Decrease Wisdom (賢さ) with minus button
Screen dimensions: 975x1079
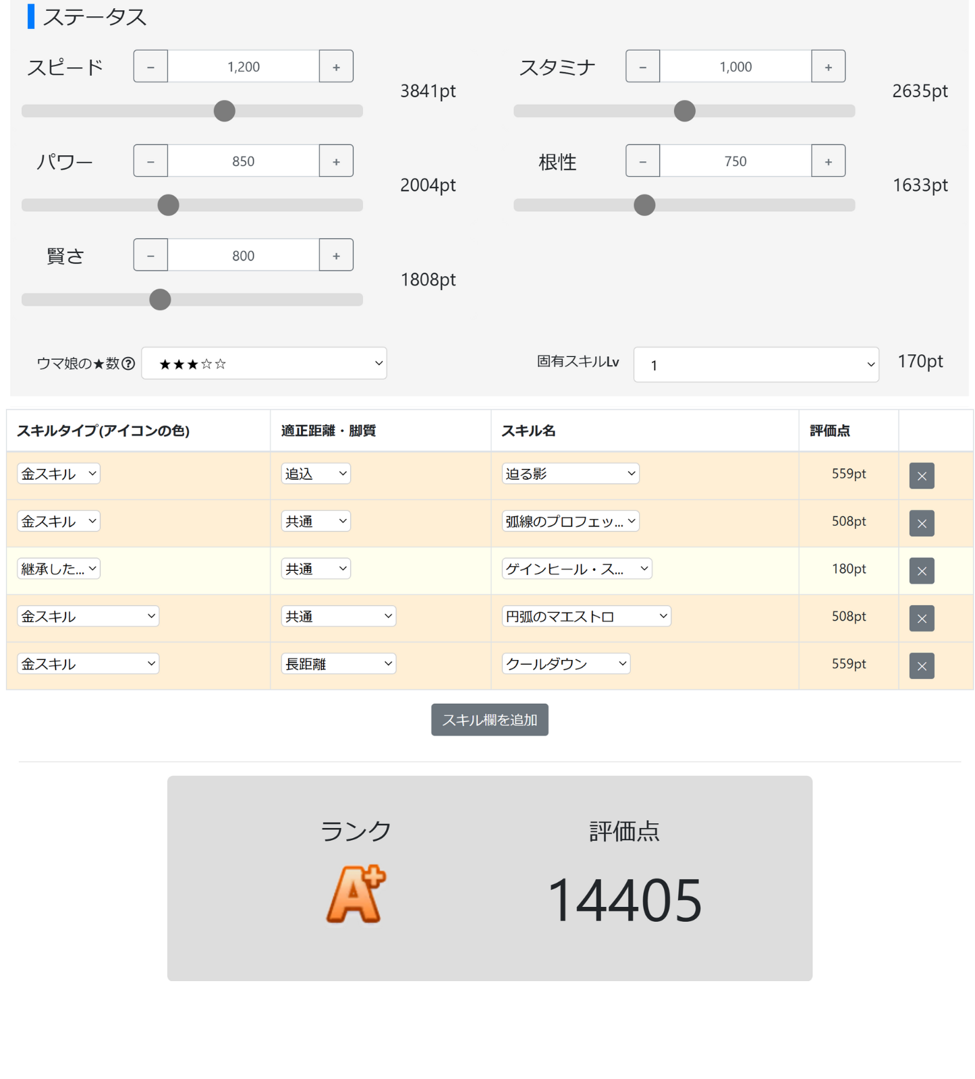150,255
